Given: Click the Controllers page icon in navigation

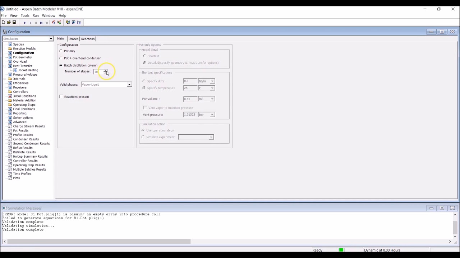Looking at the screenshot, I should [10, 92].
